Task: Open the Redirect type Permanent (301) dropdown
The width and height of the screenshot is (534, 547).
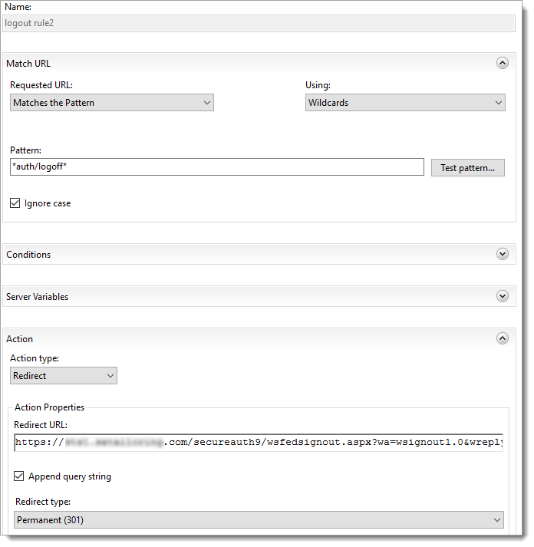Action: [259, 520]
